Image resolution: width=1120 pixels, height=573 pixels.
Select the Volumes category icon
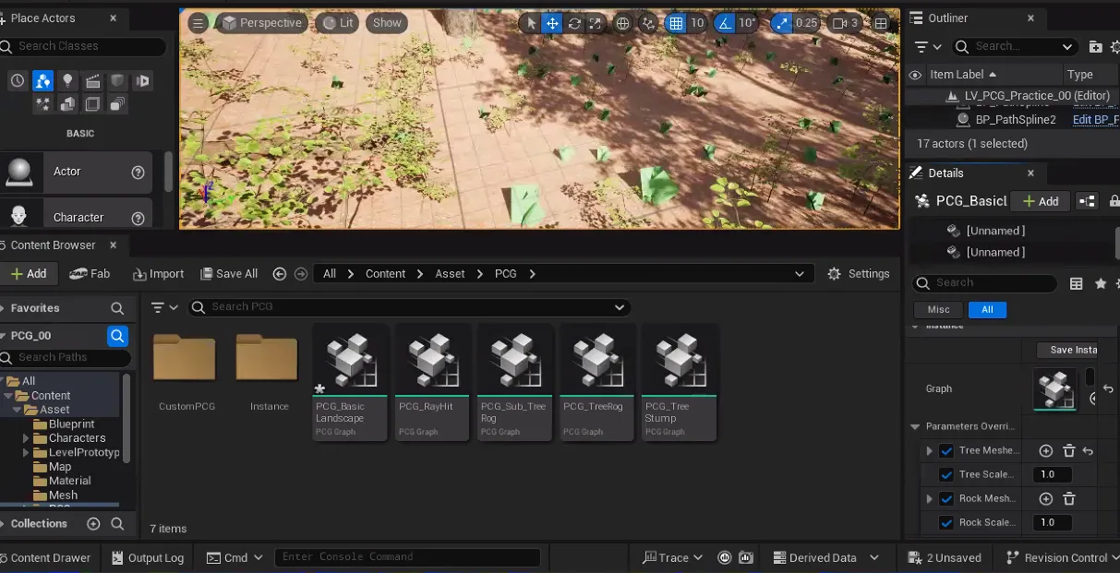click(x=92, y=105)
